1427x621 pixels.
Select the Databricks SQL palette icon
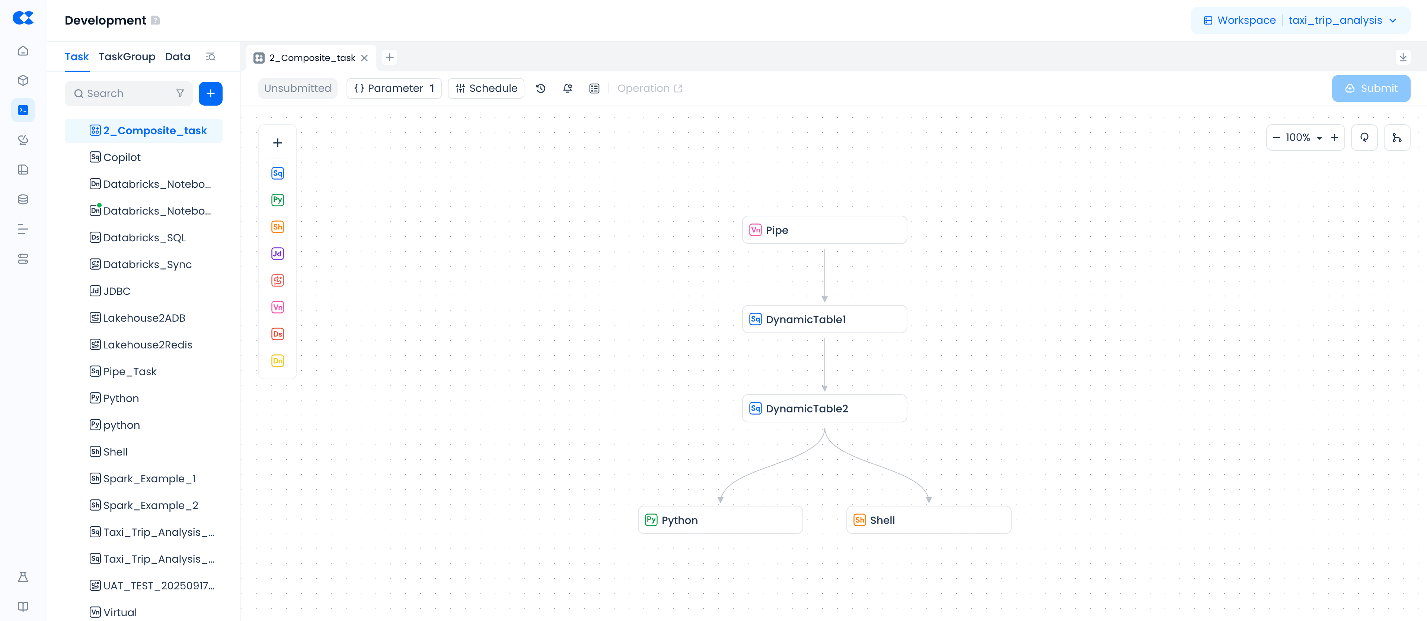pyautogui.click(x=278, y=334)
